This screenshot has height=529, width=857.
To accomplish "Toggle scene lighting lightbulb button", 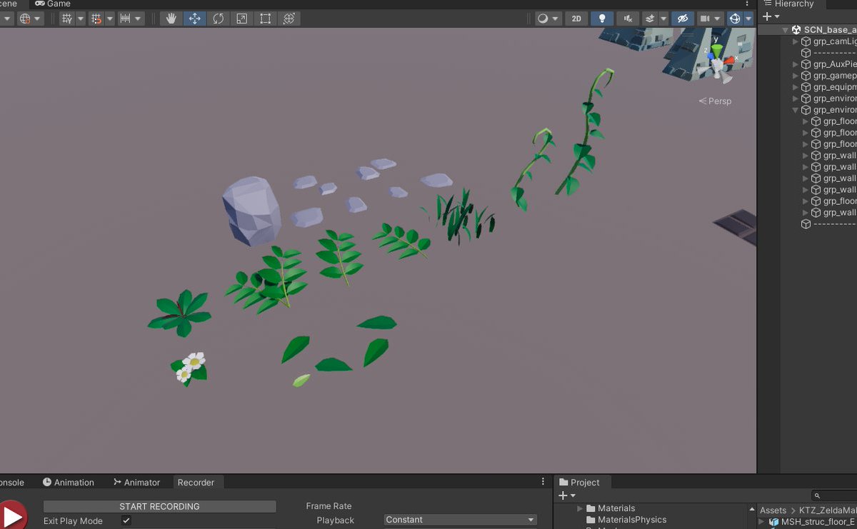I will [x=602, y=19].
